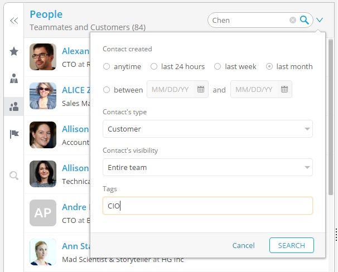Open single person contacts icon in sidebar

click(14, 79)
